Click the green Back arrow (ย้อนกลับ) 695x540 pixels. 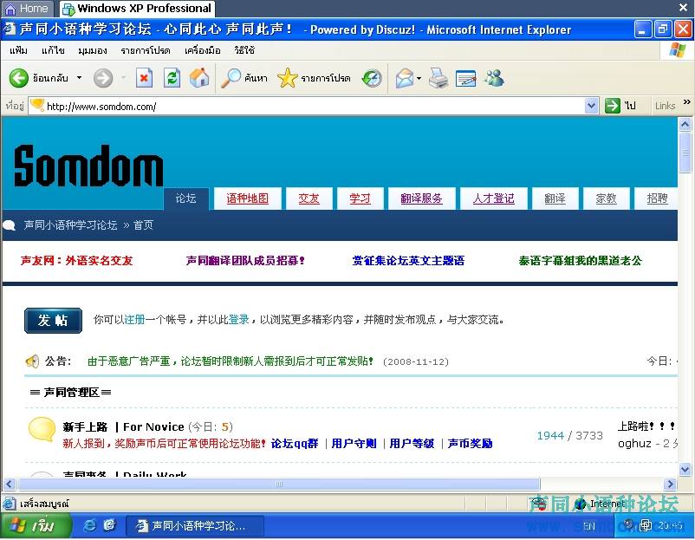coord(18,79)
